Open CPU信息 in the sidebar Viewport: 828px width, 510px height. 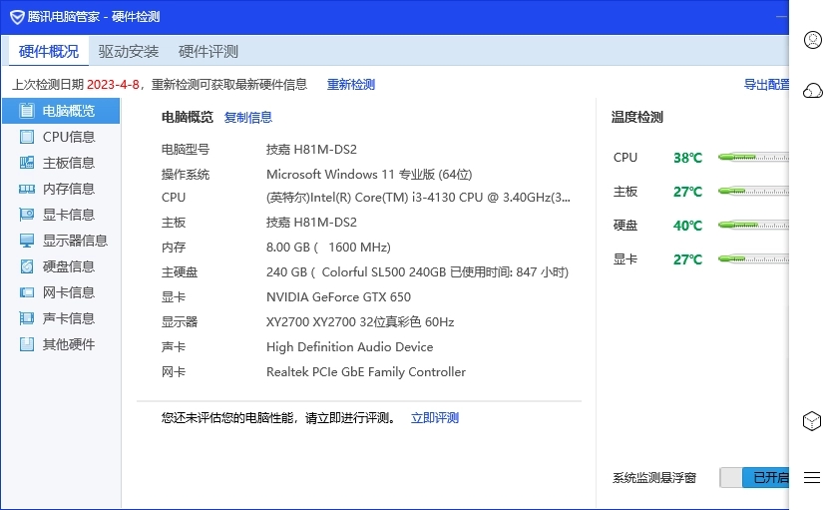[x=61, y=137]
